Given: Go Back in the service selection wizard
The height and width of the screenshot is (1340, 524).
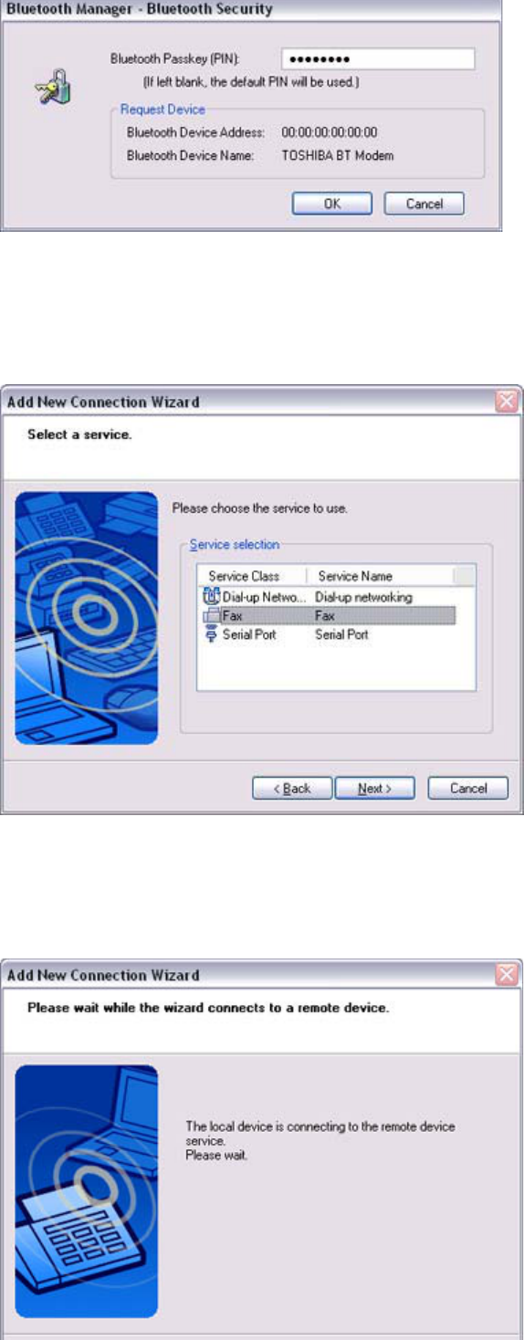Looking at the screenshot, I should click(292, 789).
